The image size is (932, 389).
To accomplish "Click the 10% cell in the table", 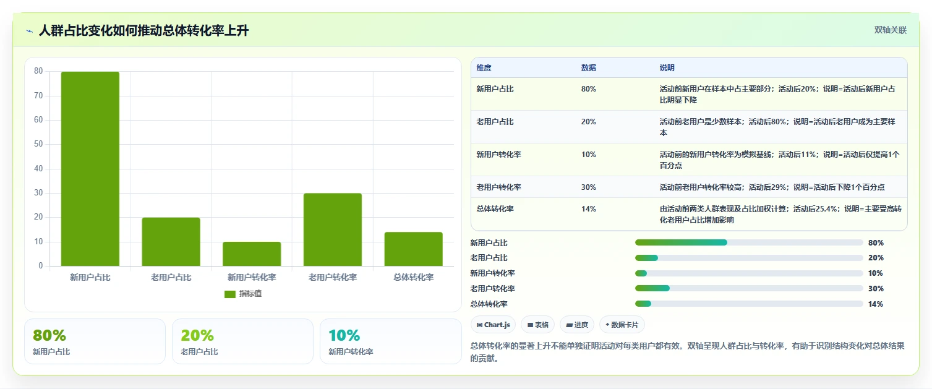I will point(589,155).
